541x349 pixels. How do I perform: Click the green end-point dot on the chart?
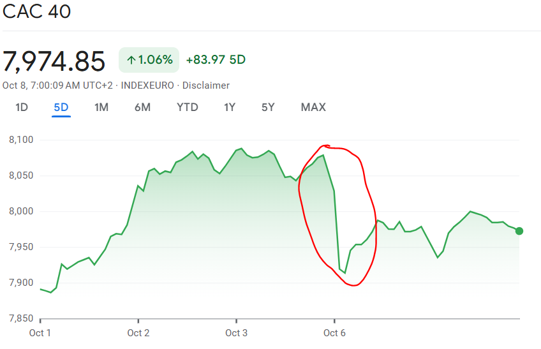click(519, 231)
